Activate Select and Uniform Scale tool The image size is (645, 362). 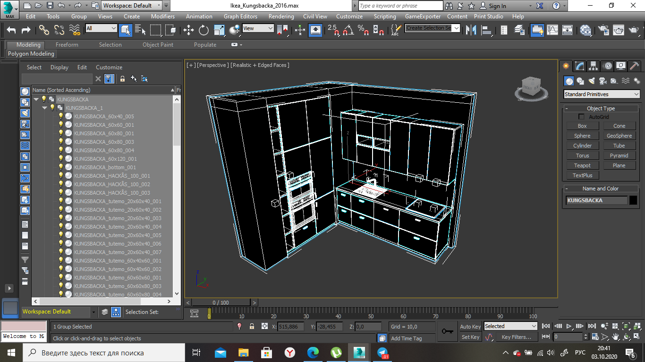[219, 30]
